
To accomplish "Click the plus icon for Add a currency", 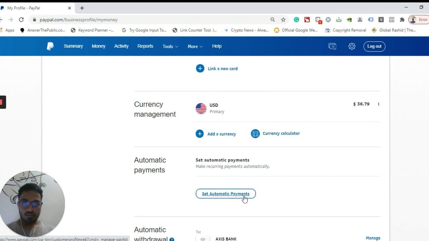I will click(x=200, y=134).
